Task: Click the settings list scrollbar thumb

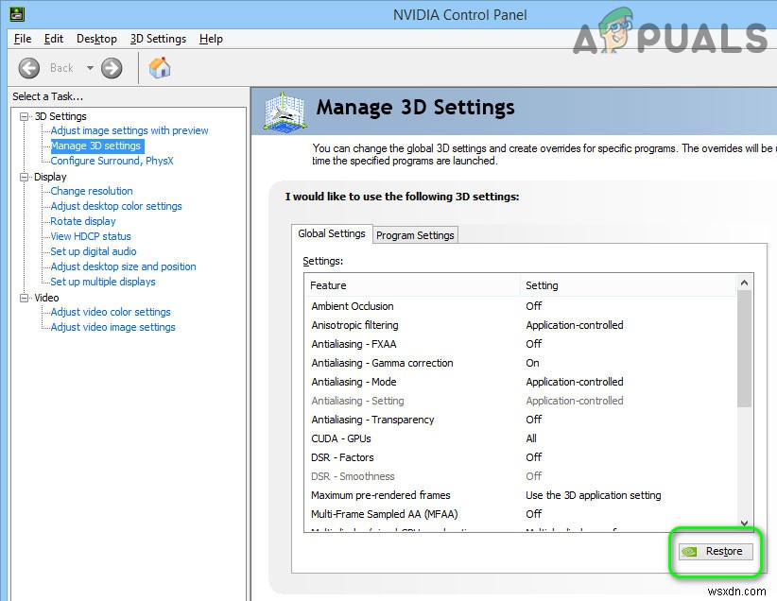Action: tap(744, 349)
